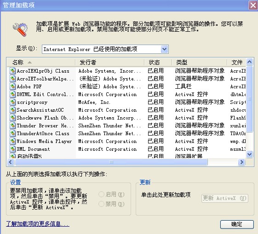258x234 pixels.
Task: Click the wmp.dl file cell
Action: coord(238,141)
